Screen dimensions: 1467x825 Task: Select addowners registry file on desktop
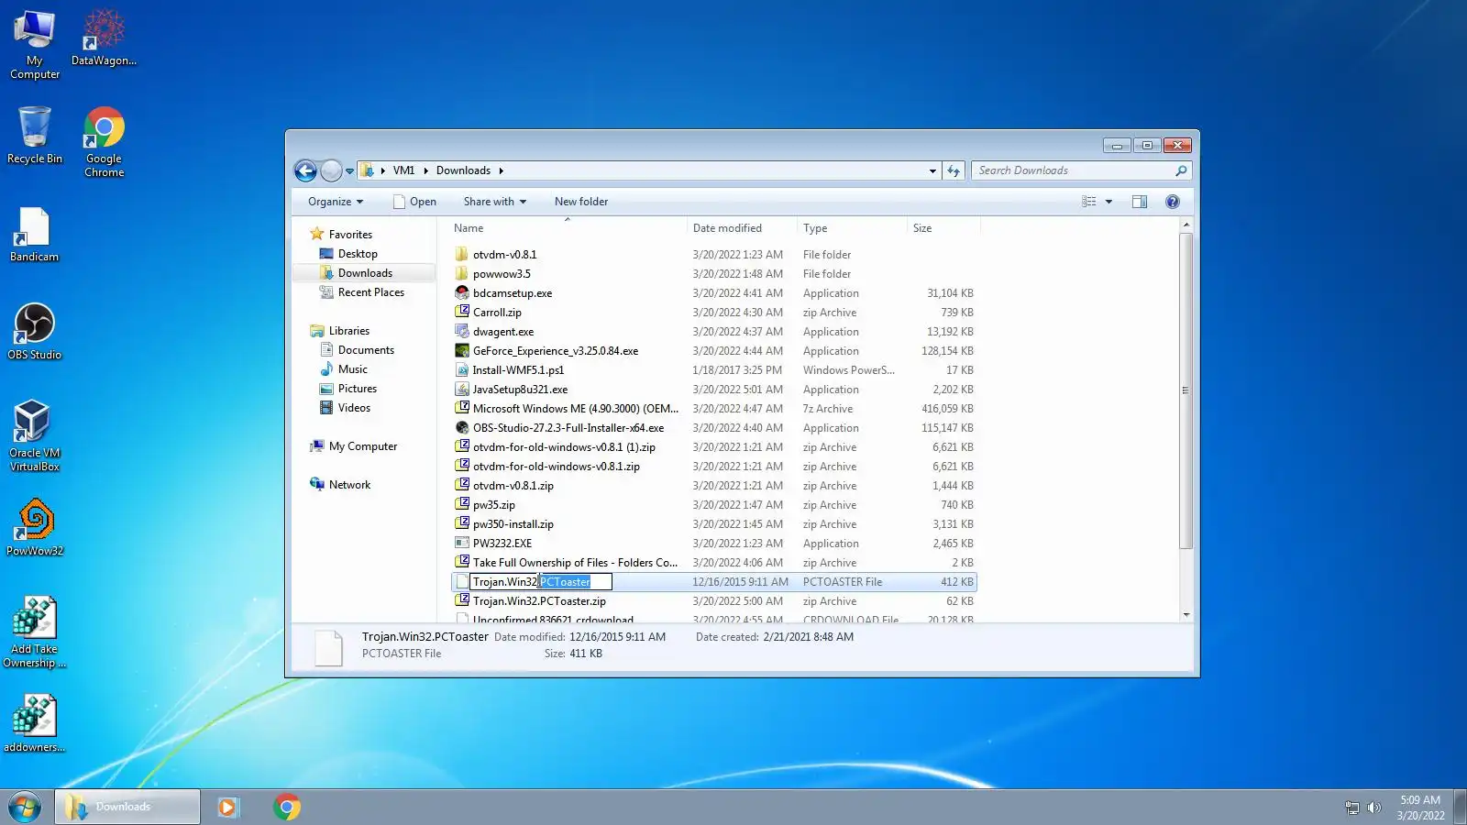click(x=35, y=724)
